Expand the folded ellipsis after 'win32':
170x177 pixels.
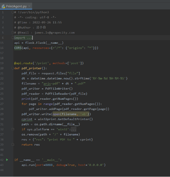(74, 129)
